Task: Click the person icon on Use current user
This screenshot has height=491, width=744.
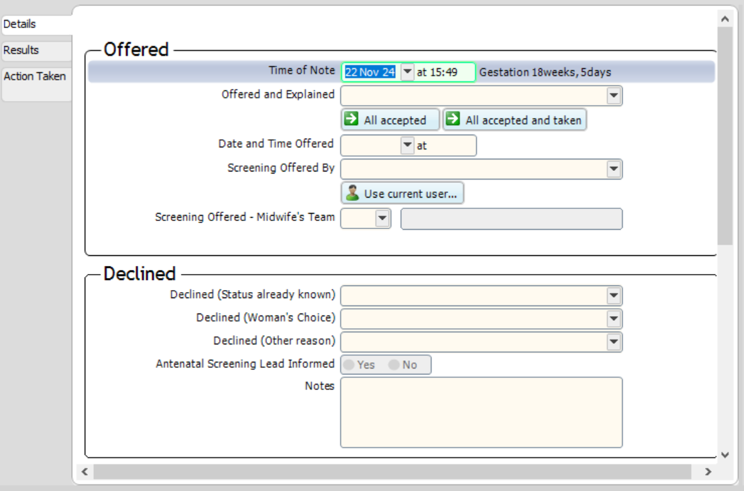Action: coord(352,194)
